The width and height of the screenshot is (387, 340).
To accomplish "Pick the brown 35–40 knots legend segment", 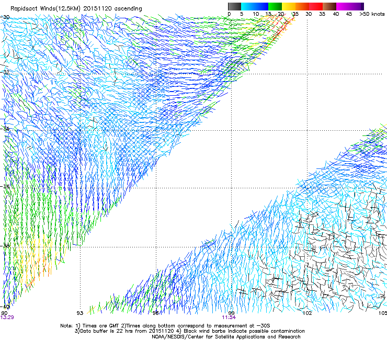I will coord(329,6).
